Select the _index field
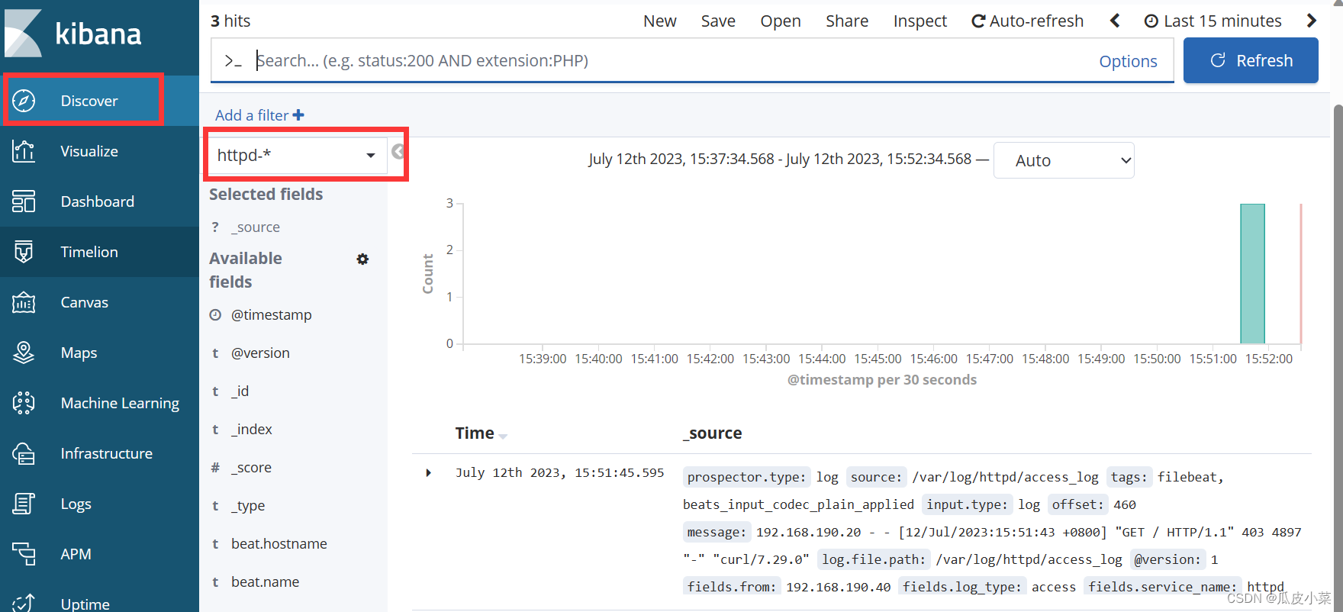Viewport: 1343px width, 612px height. 252,429
